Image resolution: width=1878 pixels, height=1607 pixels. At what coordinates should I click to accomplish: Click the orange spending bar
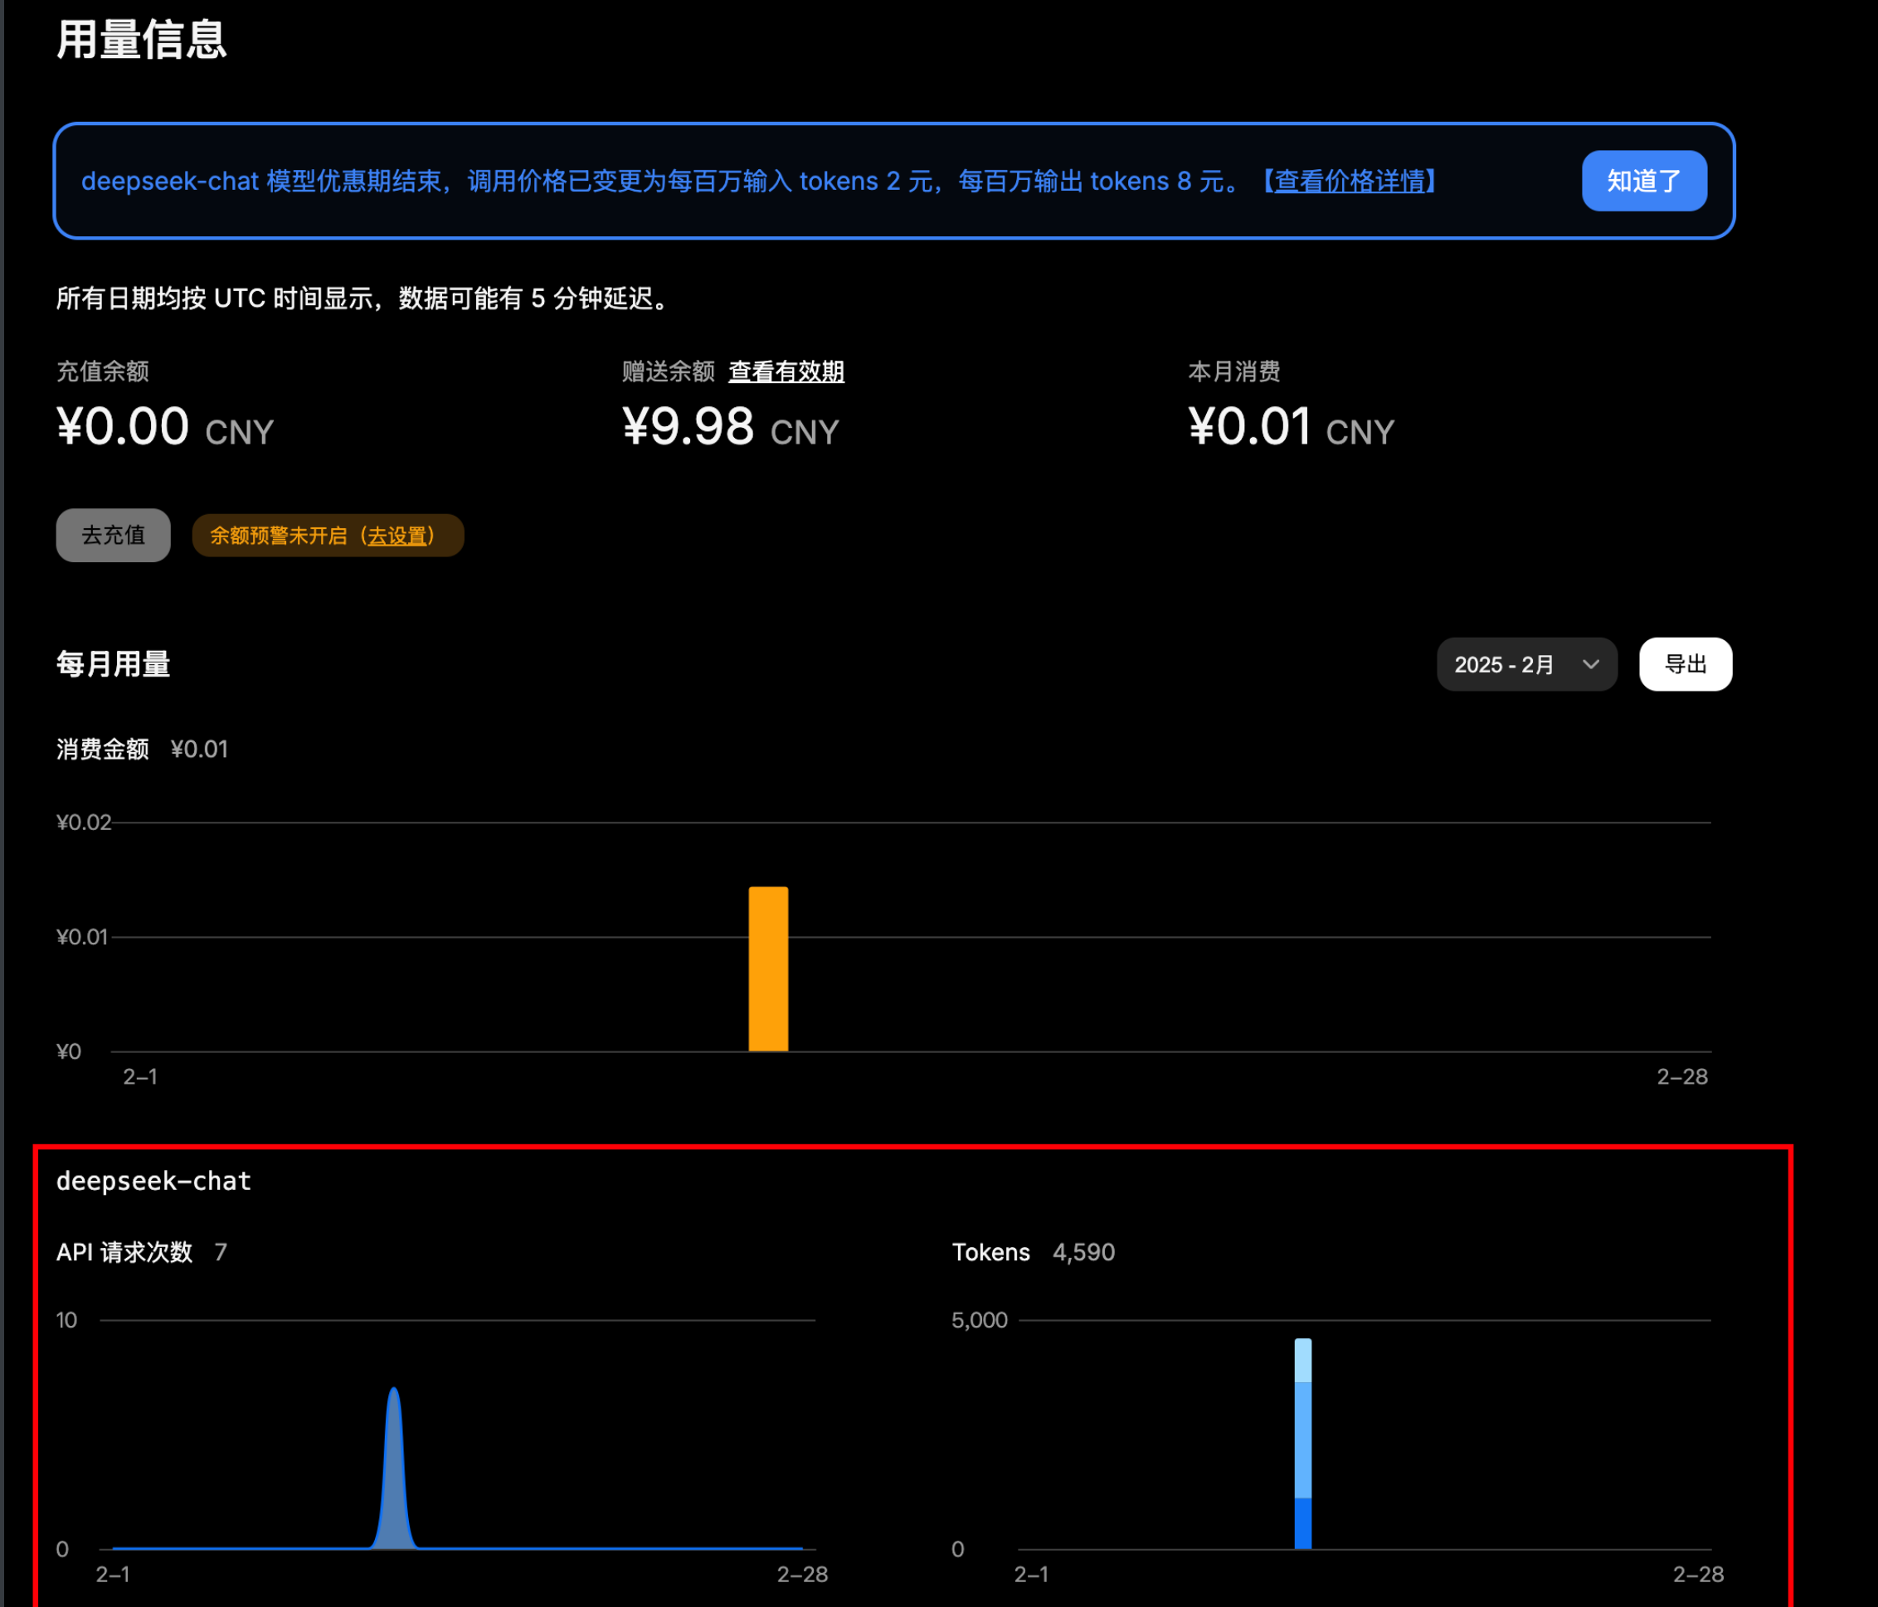tap(767, 969)
